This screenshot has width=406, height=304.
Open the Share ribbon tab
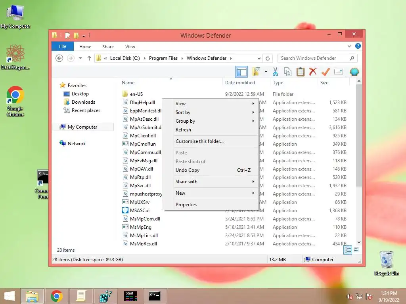pyautogui.click(x=108, y=47)
